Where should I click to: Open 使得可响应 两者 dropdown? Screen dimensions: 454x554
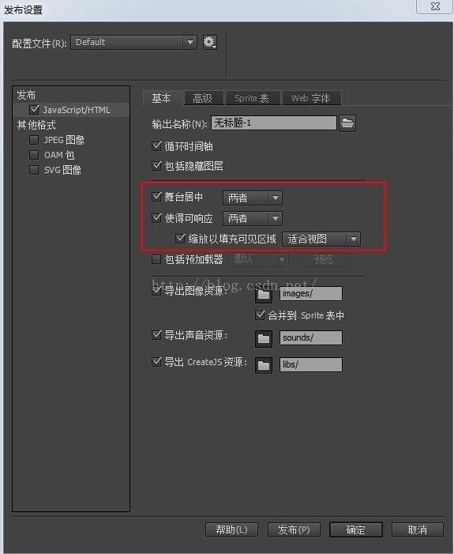[253, 218]
